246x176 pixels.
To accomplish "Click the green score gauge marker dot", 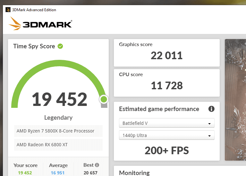I will tap(104, 99).
